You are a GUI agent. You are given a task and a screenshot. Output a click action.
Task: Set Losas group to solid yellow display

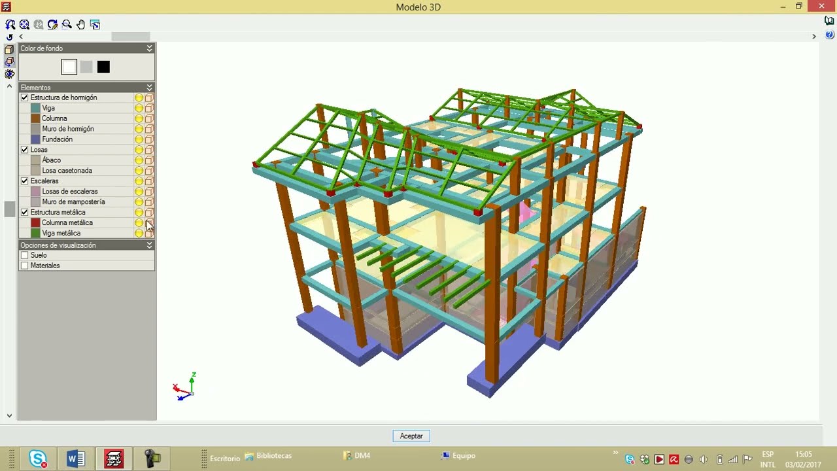pos(139,150)
